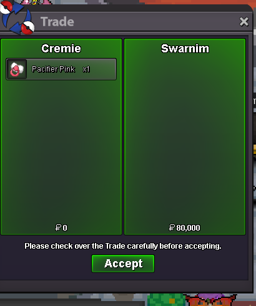Click the Cremie trader name header

tap(61, 49)
